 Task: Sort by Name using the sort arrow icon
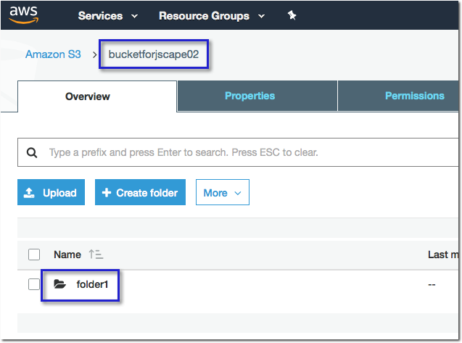pyautogui.click(x=96, y=255)
